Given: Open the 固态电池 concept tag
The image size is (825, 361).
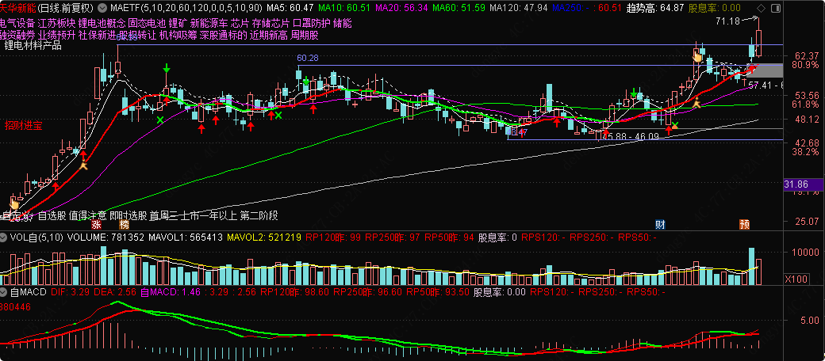Looking at the screenshot, I should [x=146, y=22].
